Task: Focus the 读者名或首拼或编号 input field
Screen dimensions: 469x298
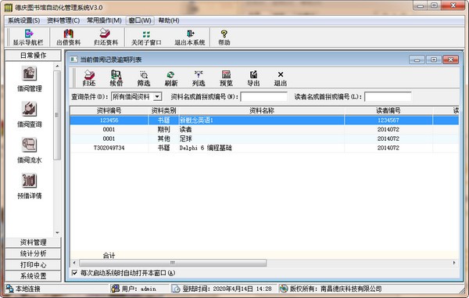Action: click(x=388, y=97)
